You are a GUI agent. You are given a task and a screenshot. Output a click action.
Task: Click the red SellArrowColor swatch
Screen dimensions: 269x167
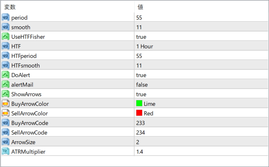pyautogui.click(x=139, y=113)
